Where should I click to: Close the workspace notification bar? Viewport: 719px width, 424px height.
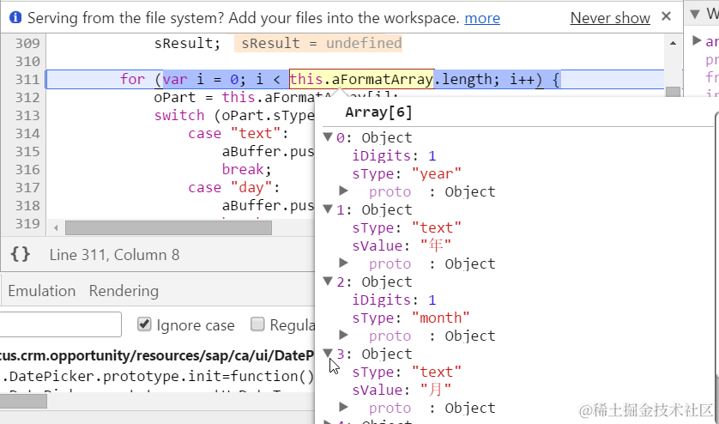point(667,16)
